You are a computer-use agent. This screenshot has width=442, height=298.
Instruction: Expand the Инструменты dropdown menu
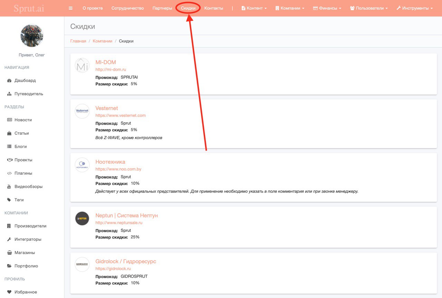click(x=415, y=8)
